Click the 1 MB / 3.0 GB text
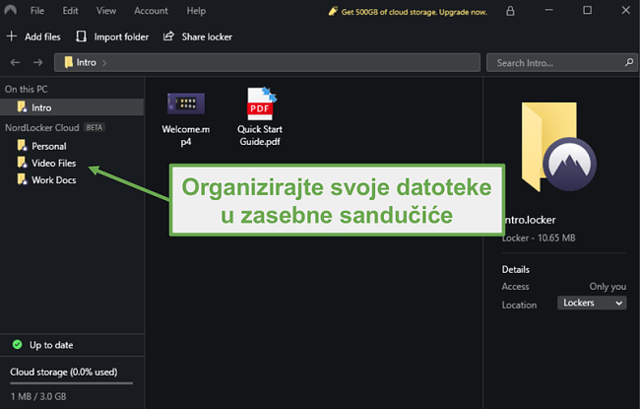Image resolution: width=640 pixels, height=409 pixels. [x=38, y=396]
